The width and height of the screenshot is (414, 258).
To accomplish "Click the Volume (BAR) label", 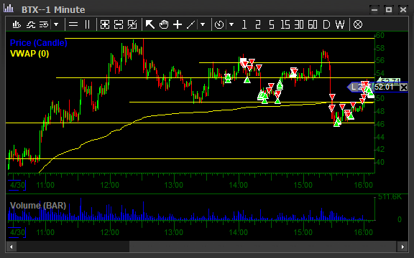I will click(x=38, y=206).
